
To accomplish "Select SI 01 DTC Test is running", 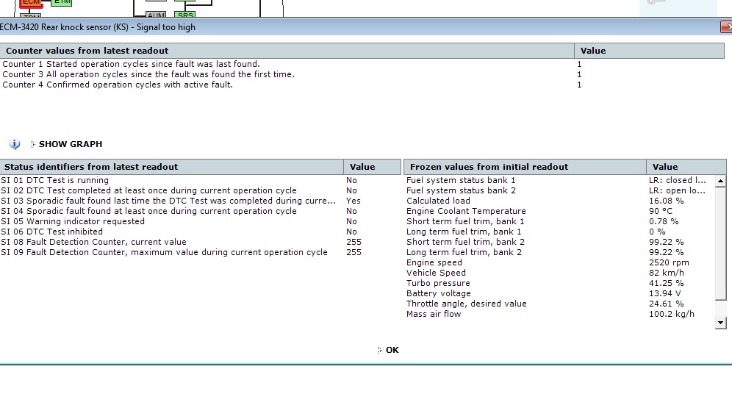I will click(201, 180).
